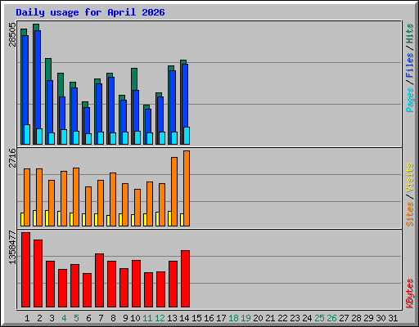Click the 'Hits' legend label
The image size is (419, 327).
(x=409, y=34)
